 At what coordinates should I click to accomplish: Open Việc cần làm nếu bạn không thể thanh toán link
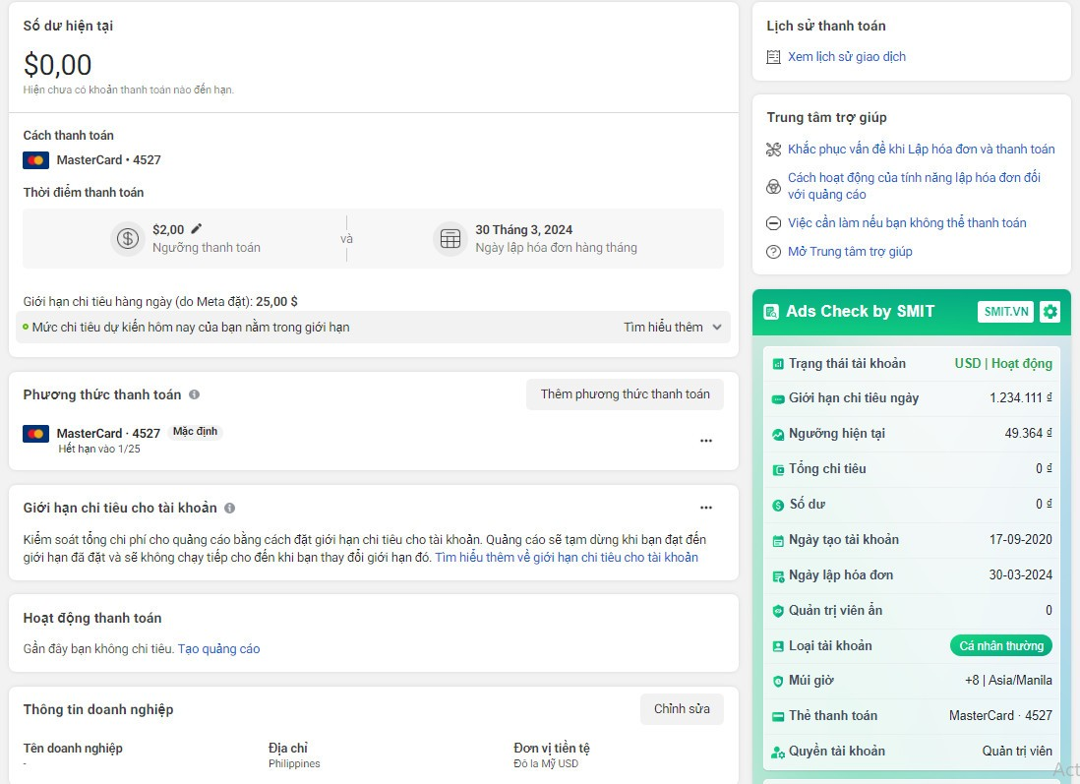(907, 222)
